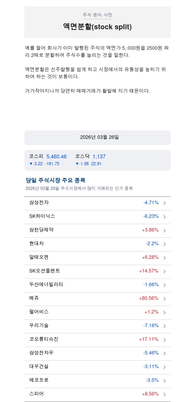Expand the 대우건설 row chevron
The image size is (195, 402).
click(164, 367)
